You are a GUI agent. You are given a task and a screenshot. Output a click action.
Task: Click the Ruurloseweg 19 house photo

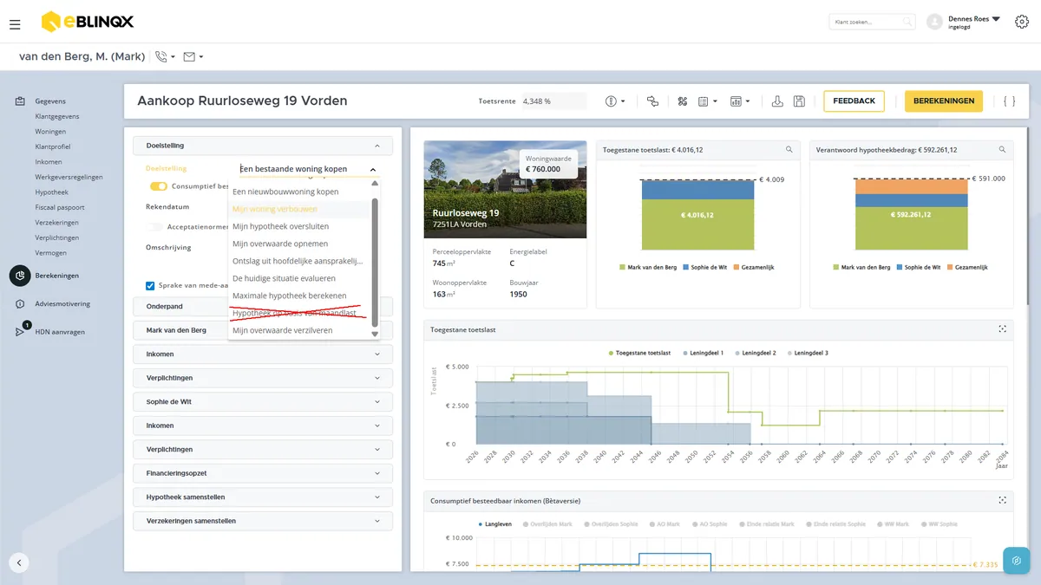pyautogui.click(x=505, y=189)
